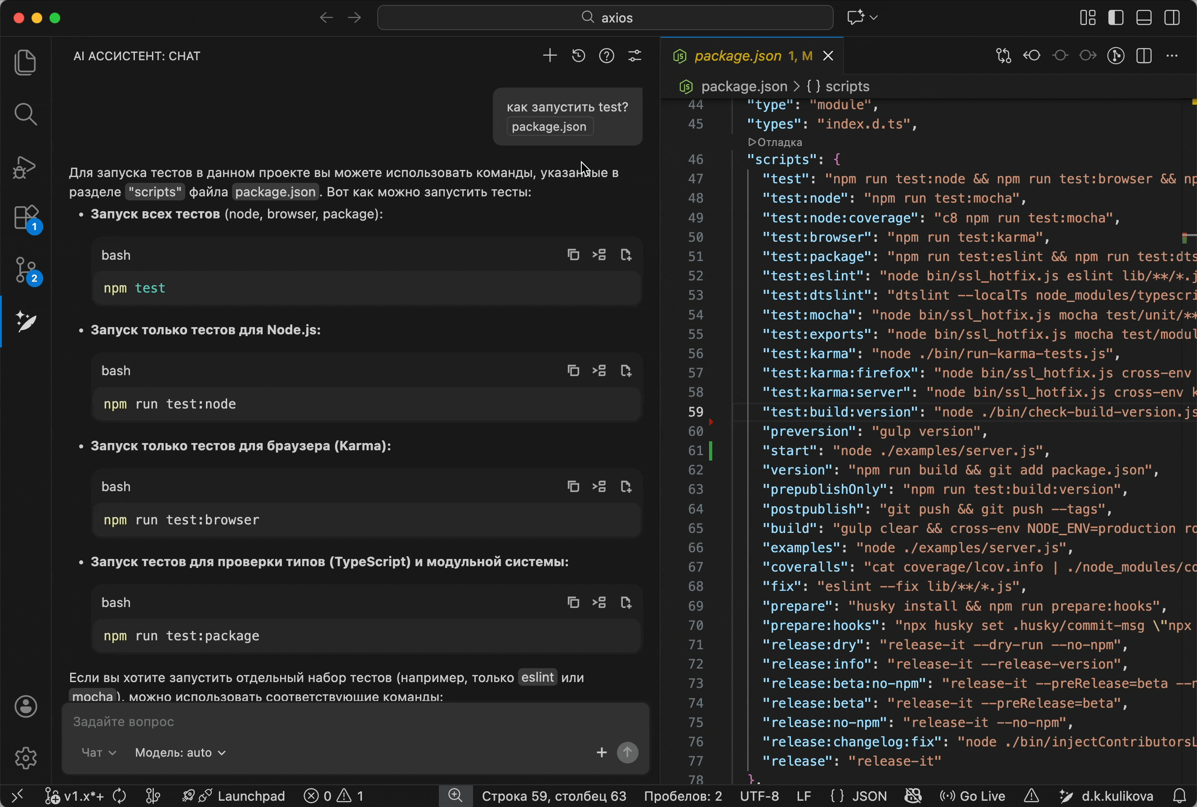
Task: Start a new chat with plus icon
Action: 550,56
